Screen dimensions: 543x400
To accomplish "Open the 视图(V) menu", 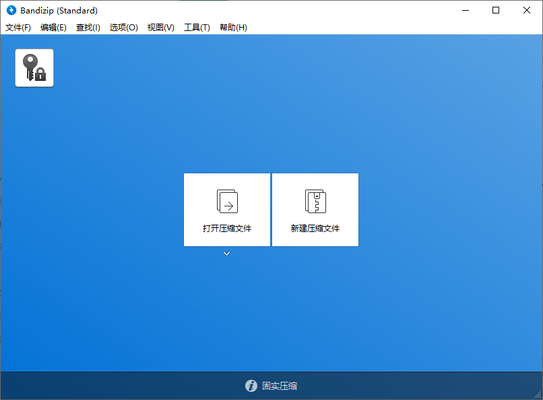I will [x=160, y=28].
